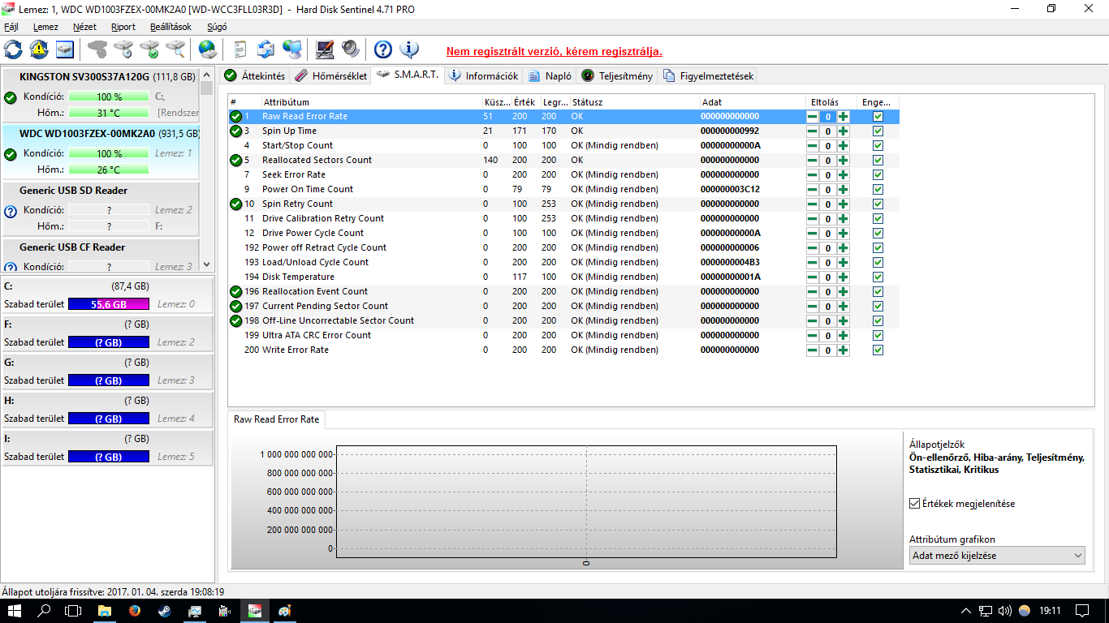Click the speaker sound toolbar icon

[351, 49]
